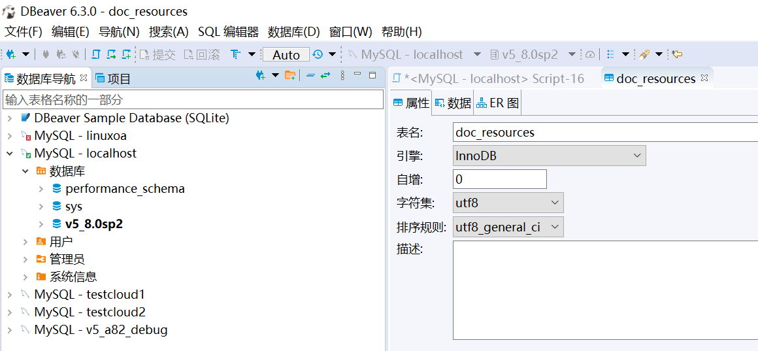Expand performance_schema database node

[42, 189]
